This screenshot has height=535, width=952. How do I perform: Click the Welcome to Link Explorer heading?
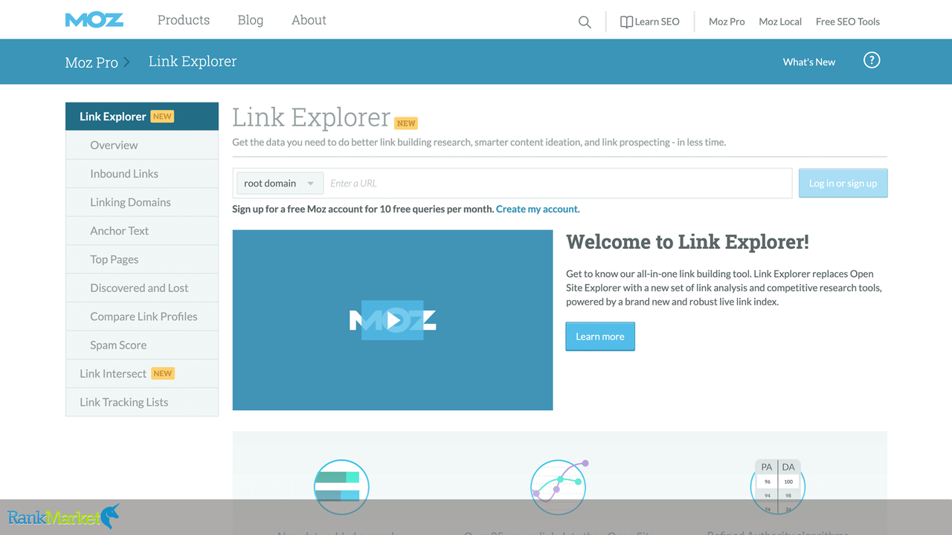(687, 242)
